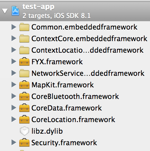This screenshot has height=151, width=150.
Task: Select the libz.dylib file name
Action: coord(47,131)
